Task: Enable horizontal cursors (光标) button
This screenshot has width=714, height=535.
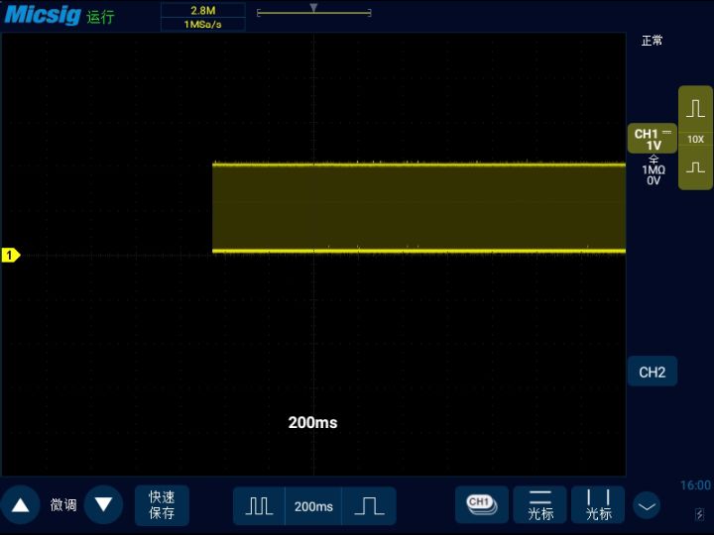Action: pyautogui.click(x=540, y=504)
